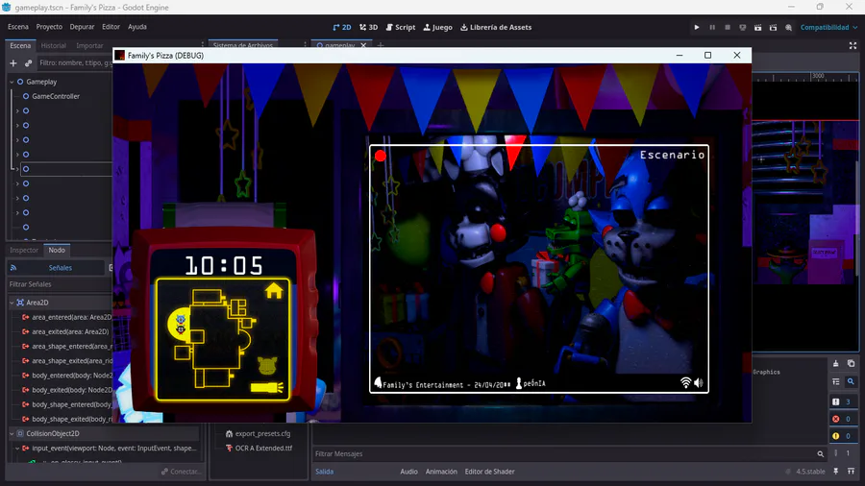Click the home icon on tablet map
Screen dimensions: 865x486
tap(274, 290)
